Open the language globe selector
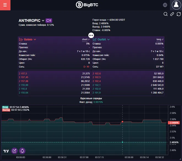 [x=165, y=5]
